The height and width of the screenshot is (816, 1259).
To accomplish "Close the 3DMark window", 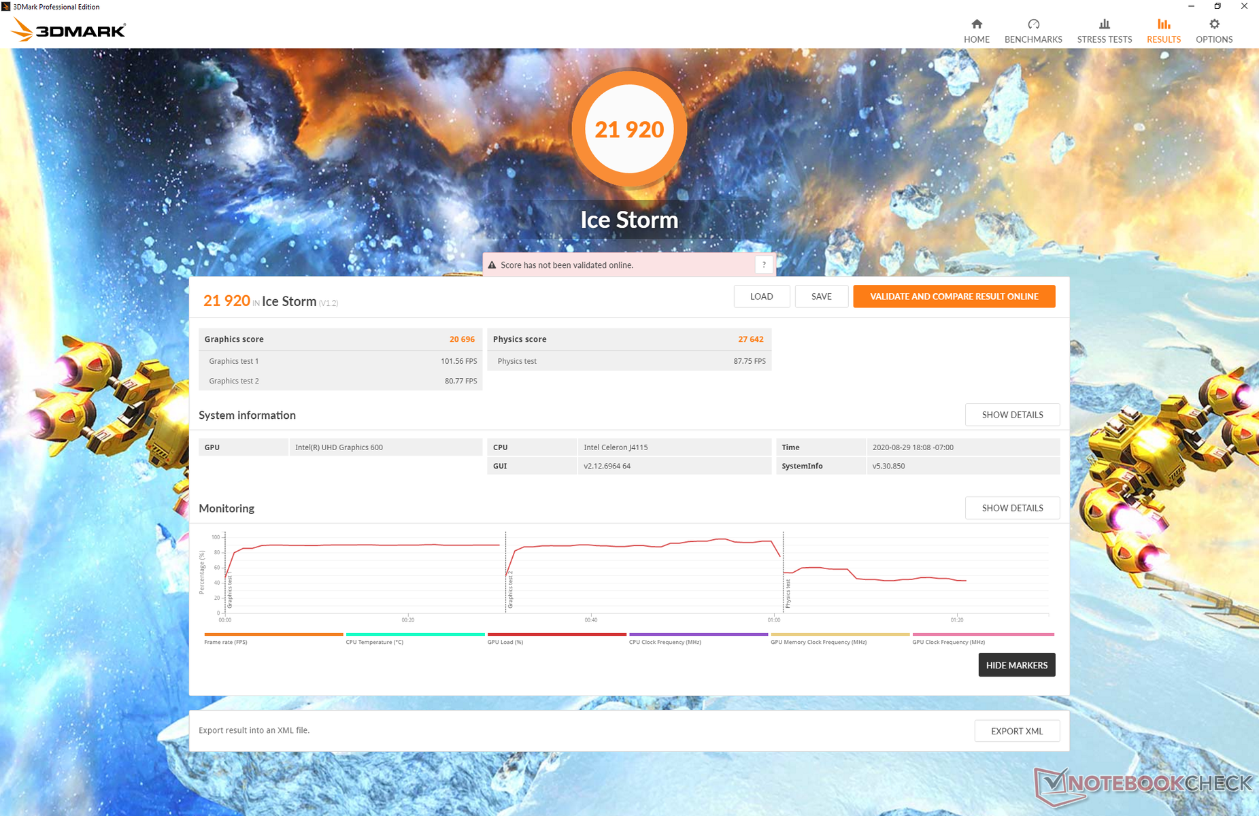I will tap(1244, 7).
